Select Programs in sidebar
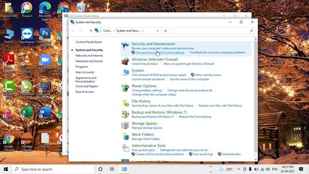 click(x=82, y=67)
